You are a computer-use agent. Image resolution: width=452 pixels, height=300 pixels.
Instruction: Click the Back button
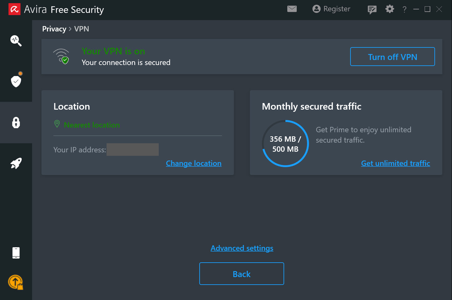point(241,274)
